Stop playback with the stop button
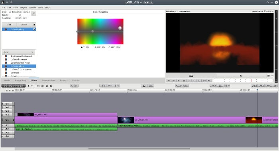279x151 pixels. [x=184, y=81]
